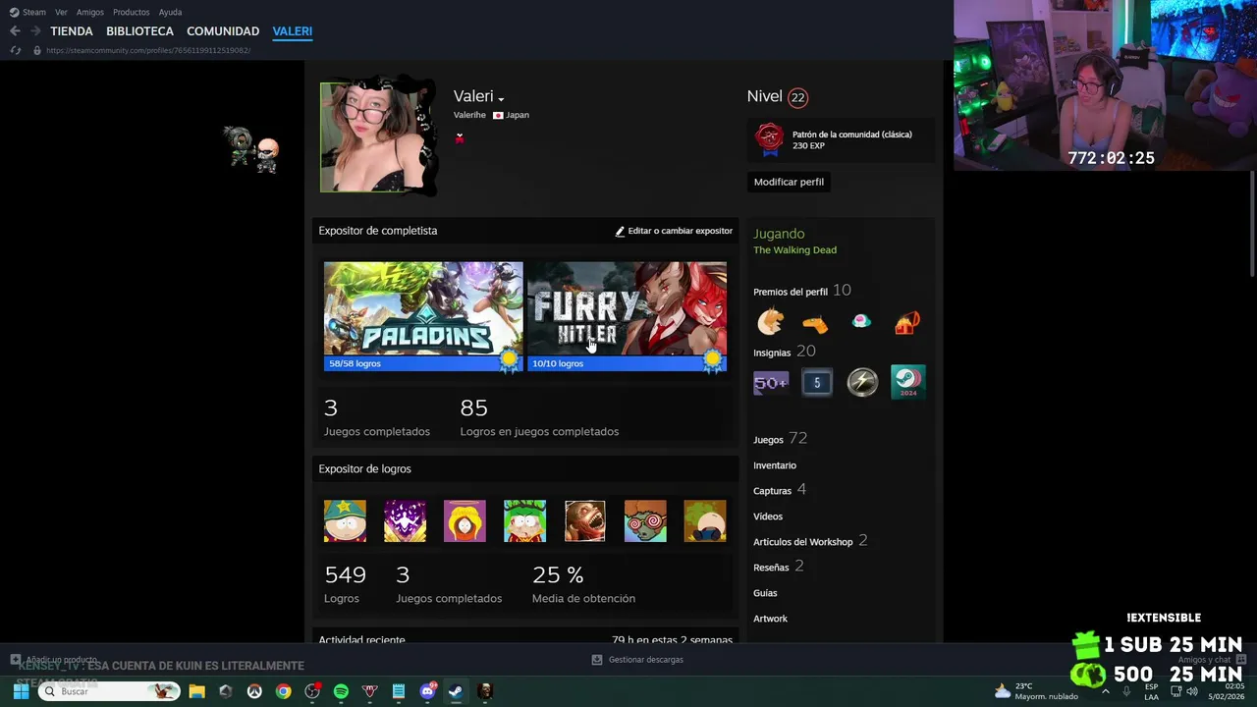The height and width of the screenshot is (707, 1257).
Task: Click the 549 Logros stat
Action: 345,583
